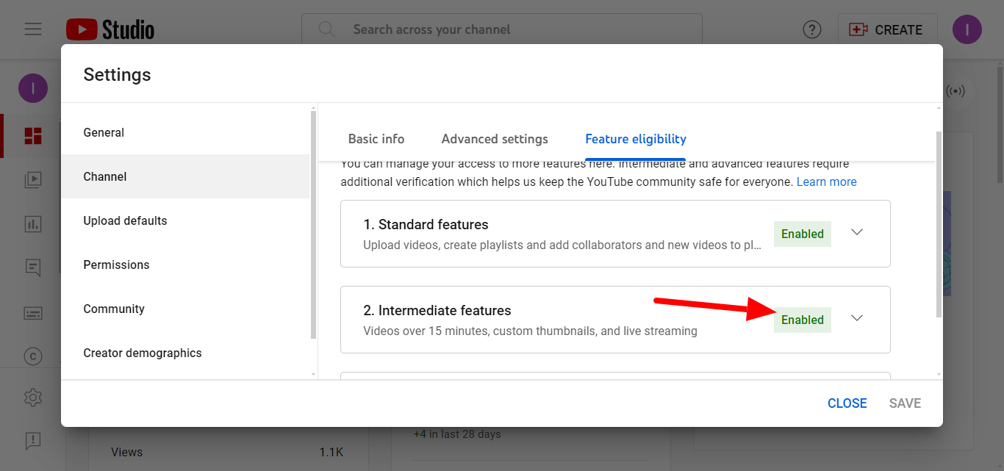Click your channel profile avatar

(x=967, y=29)
